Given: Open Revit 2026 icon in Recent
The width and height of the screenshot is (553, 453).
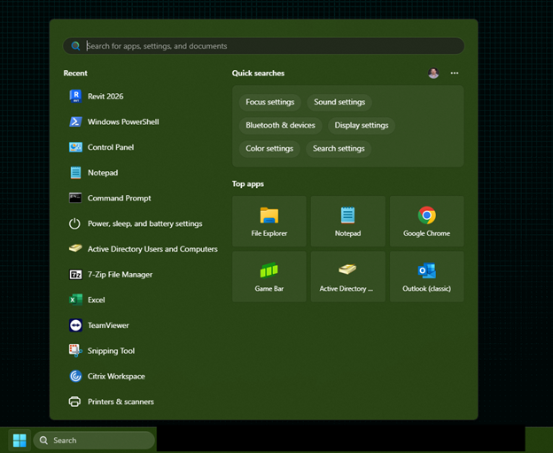Looking at the screenshot, I should click(x=75, y=97).
